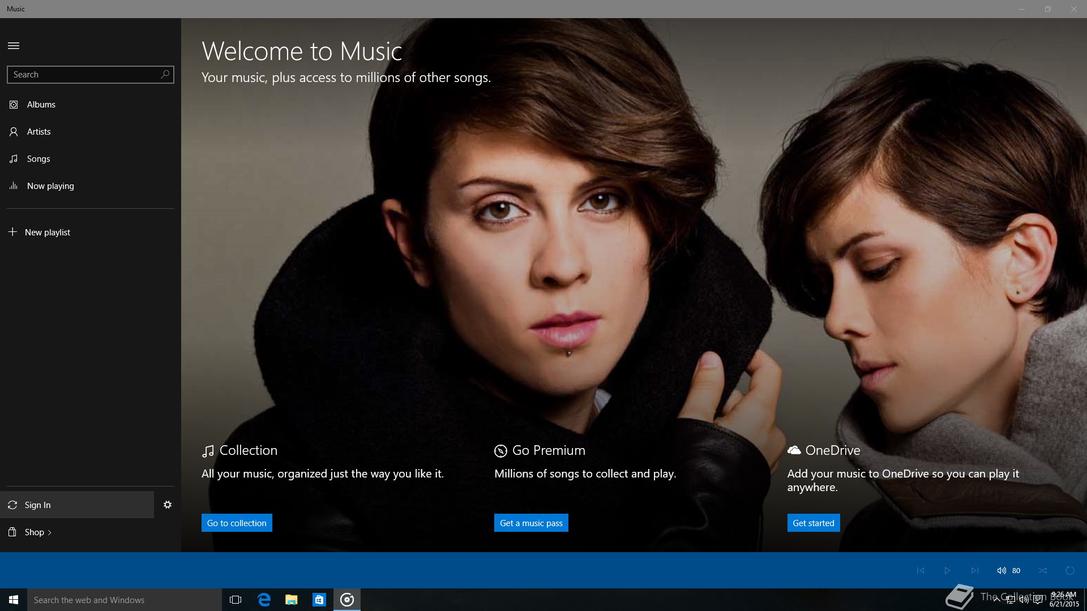1087x611 pixels.
Task: Click Music app icon on taskbar
Action: [347, 600]
